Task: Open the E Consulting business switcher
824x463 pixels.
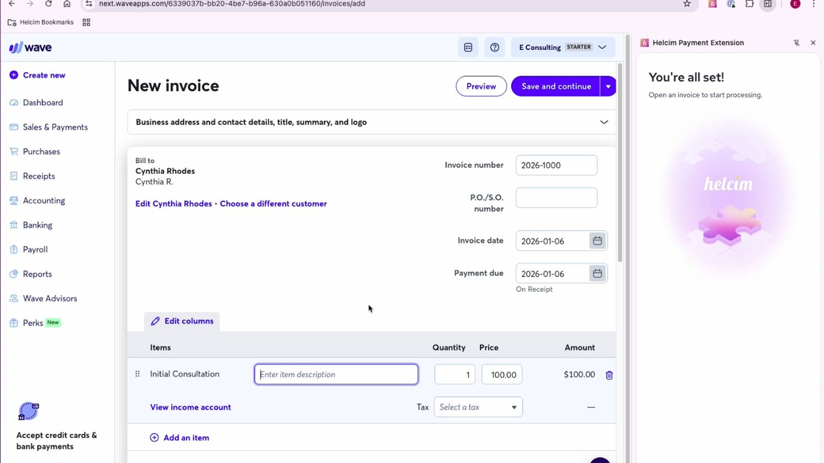Action: 562,47
